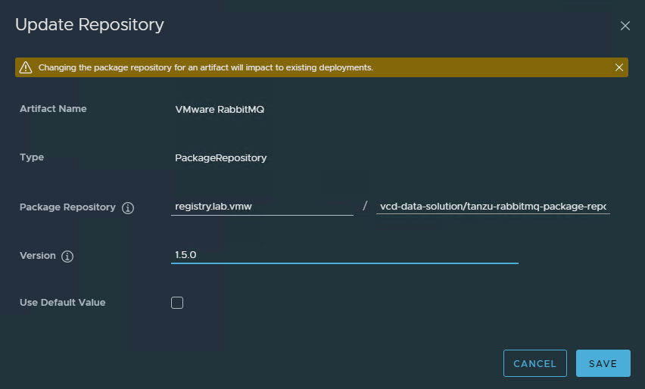Image resolution: width=645 pixels, height=389 pixels.
Task: Click the warning triangle icon
Action: (26, 67)
